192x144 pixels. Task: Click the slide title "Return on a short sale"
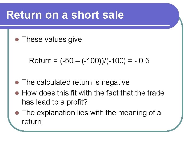pos(65,15)
